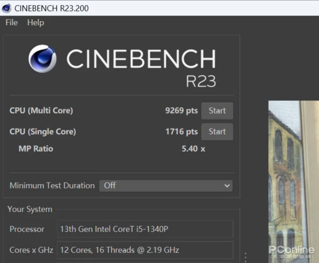The width and height of the screenshot is (319, 263).
Task: Start the CPU Single Core test
Action: coord(217,131)
